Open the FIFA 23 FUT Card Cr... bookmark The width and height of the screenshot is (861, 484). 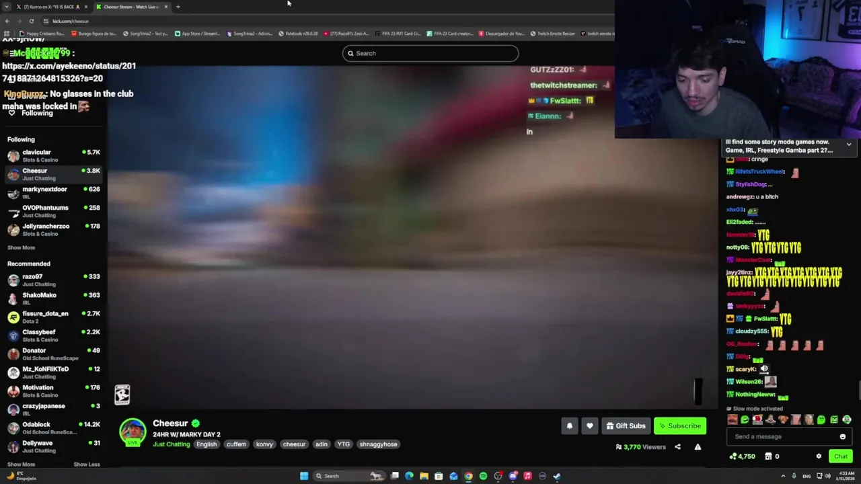tap(399, 33)
